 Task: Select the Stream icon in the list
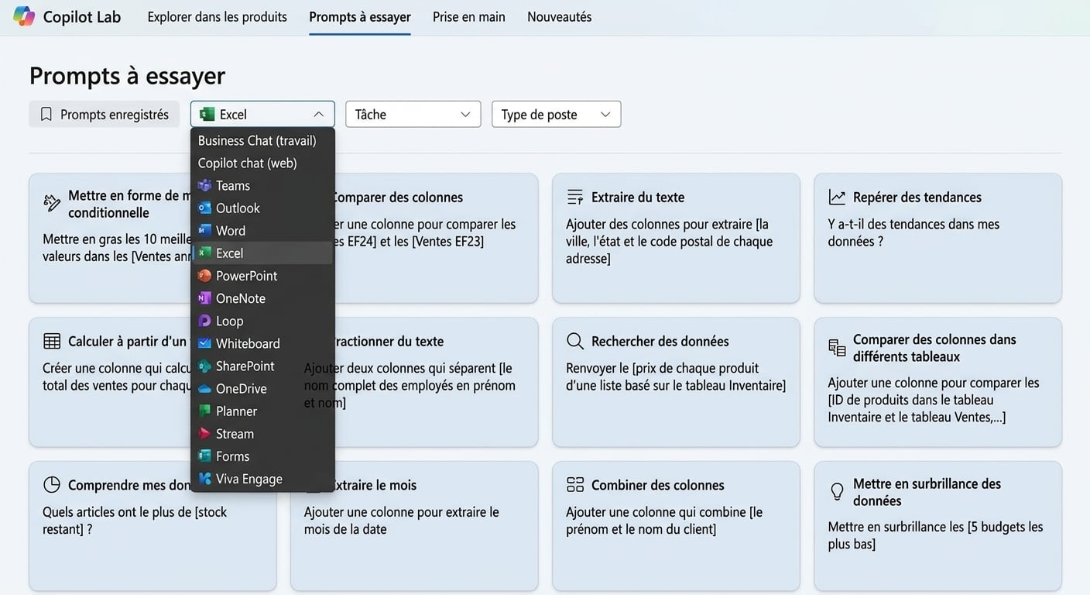[204, 434]
